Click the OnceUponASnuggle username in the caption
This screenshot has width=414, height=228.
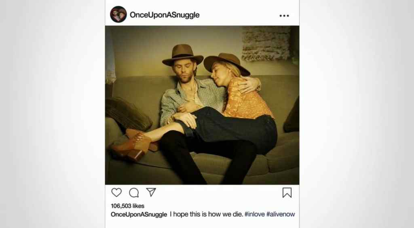pos(139,214)
